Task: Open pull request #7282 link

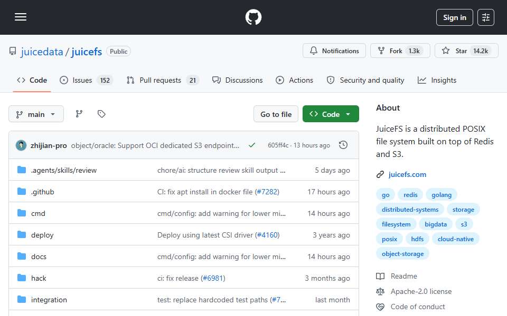Action: [267, 192]
